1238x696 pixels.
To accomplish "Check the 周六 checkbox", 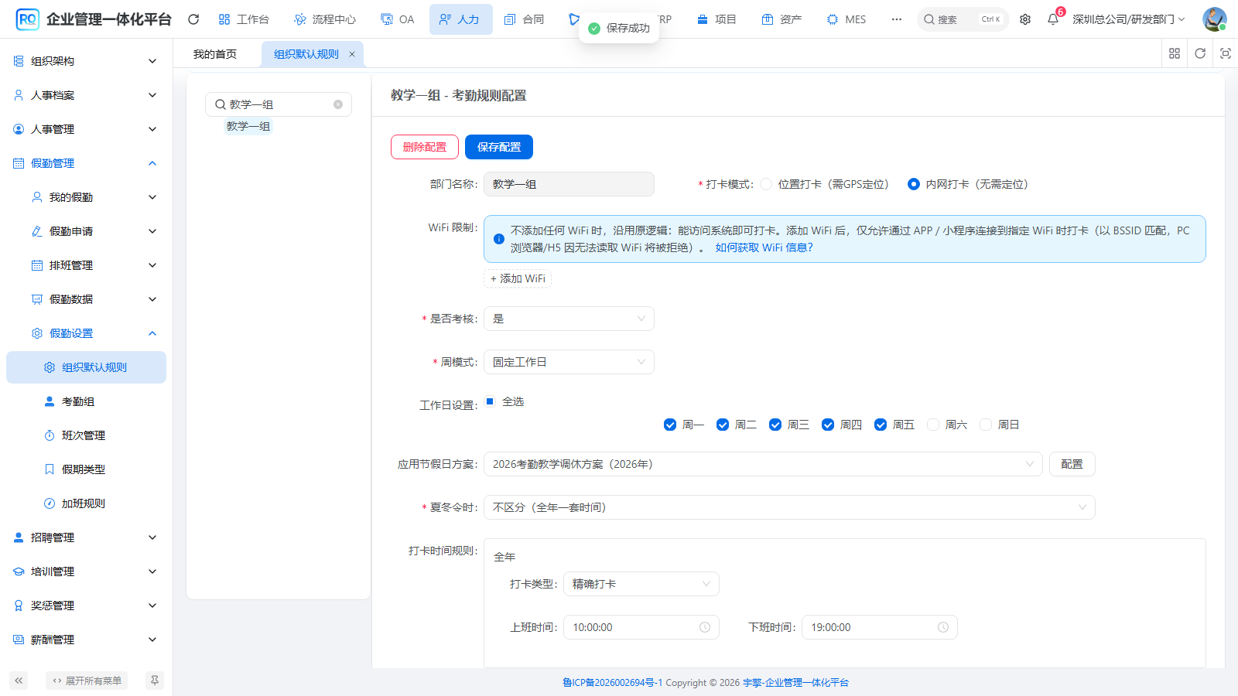I will tap(933, 425).
